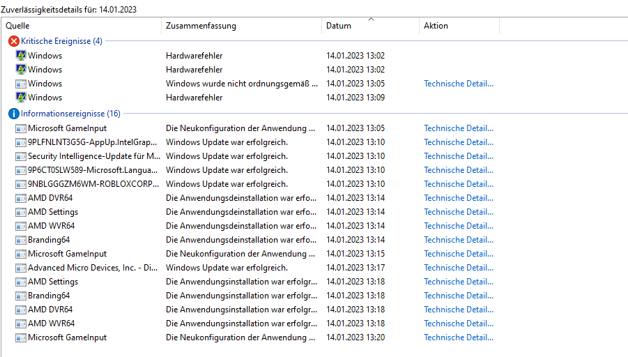
Task: Click the icon next to Advanced Micro Devices entry
Action: click(21, 268)
